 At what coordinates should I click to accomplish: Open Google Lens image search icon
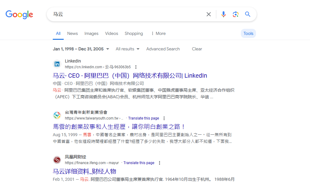pos(235,14)
